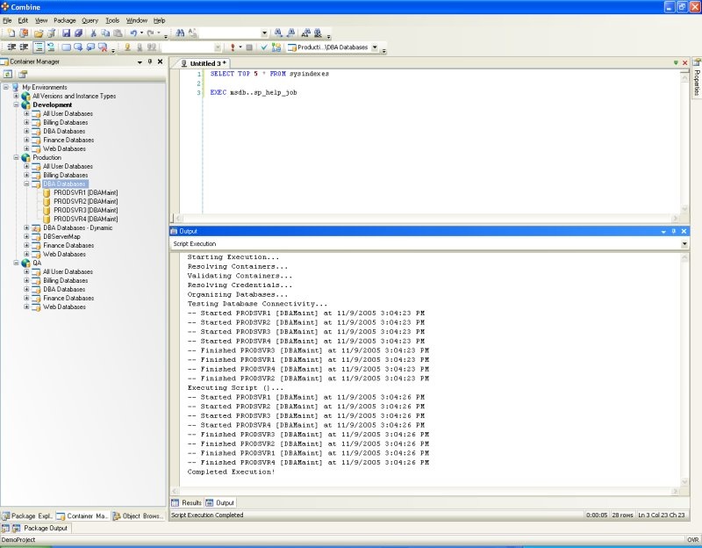Switch to the Object Browser tab

point(139,516)
